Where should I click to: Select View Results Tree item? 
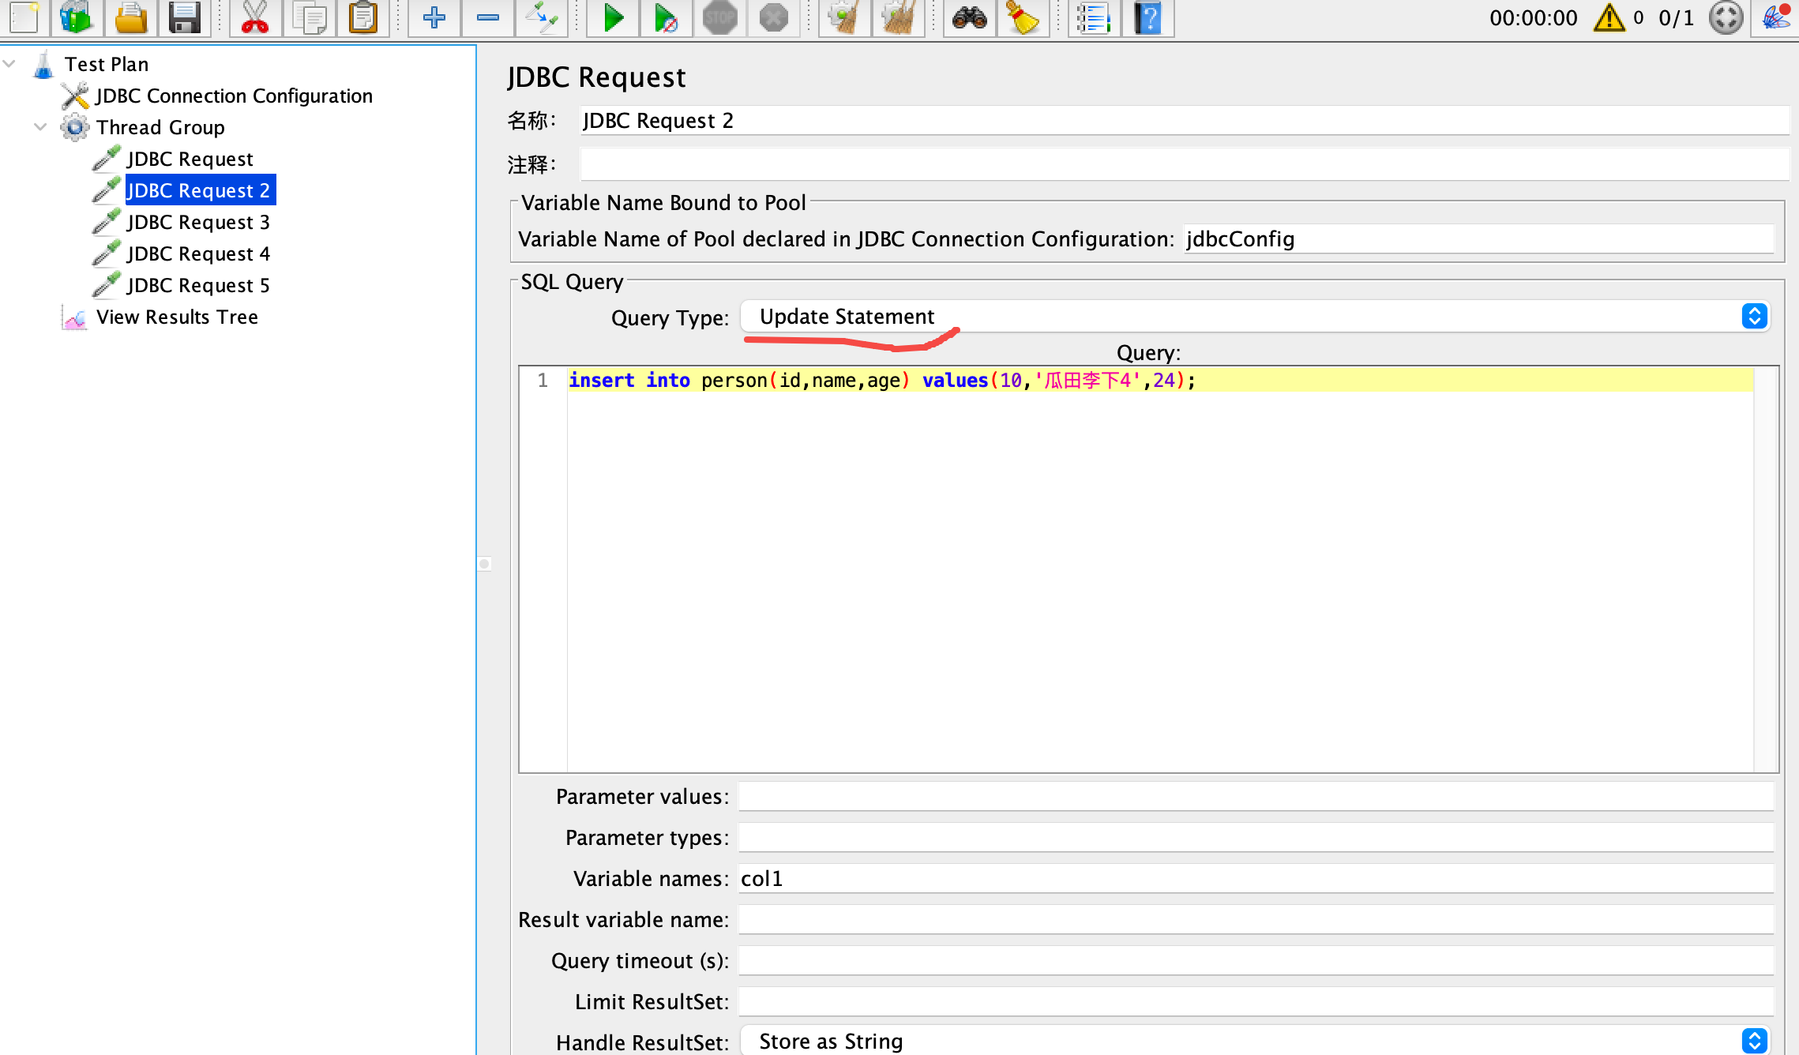pyautogui.click(x=177, y=317)
